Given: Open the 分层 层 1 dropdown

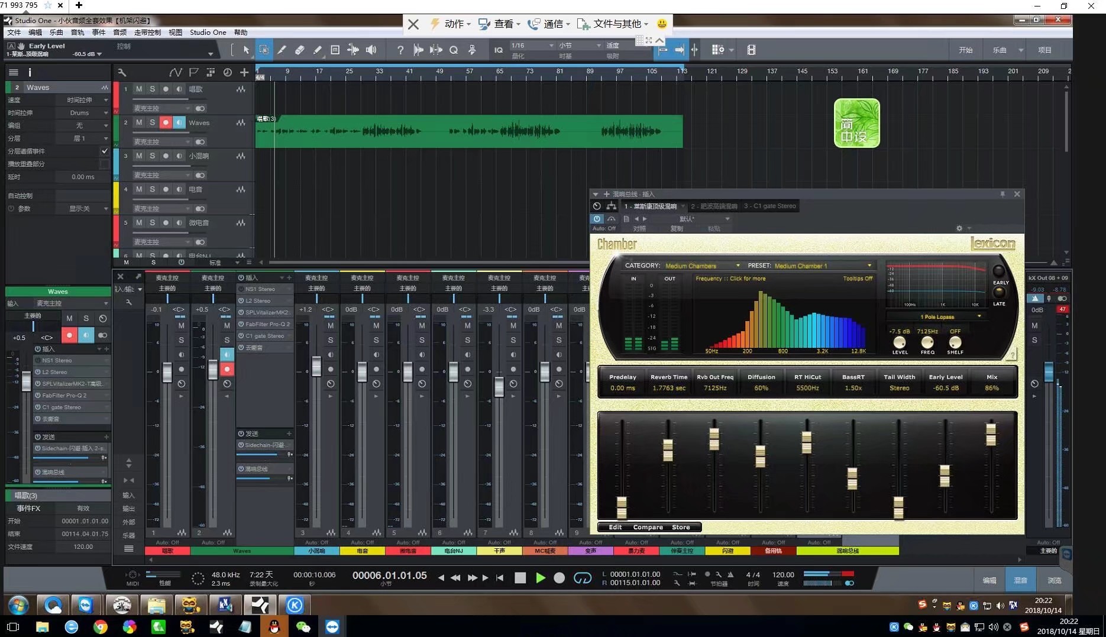Looking at the screenshot, I should point(83,138).
